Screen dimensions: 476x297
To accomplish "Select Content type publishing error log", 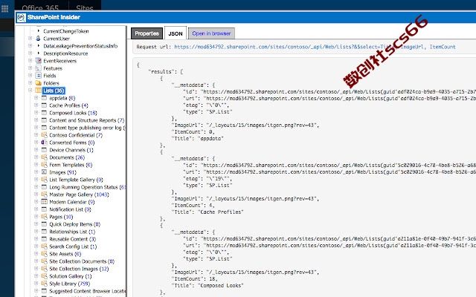I will tap(86, 128).
